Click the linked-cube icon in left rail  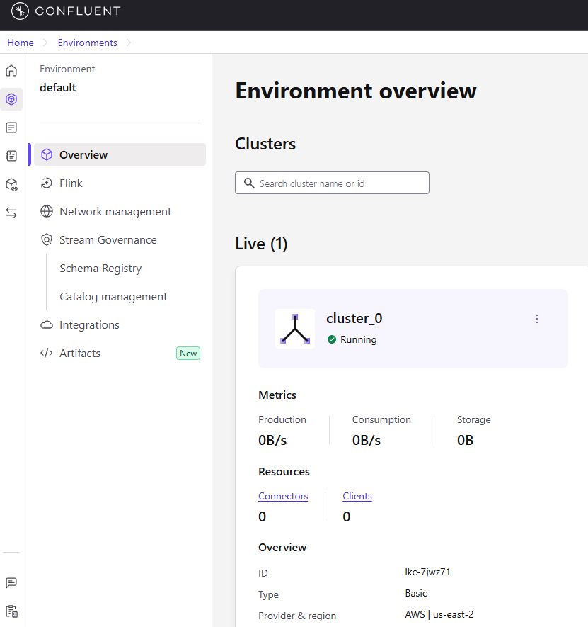tap(11, 184)
